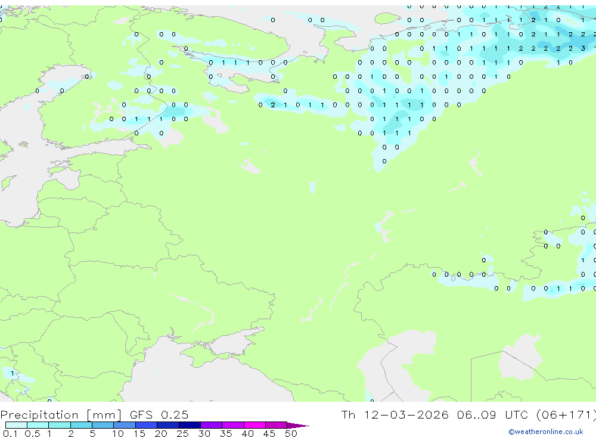Screen dimensions: 596x437
Task: Click the 'Precipitation [mm]' title text
Action: point(61,414)
